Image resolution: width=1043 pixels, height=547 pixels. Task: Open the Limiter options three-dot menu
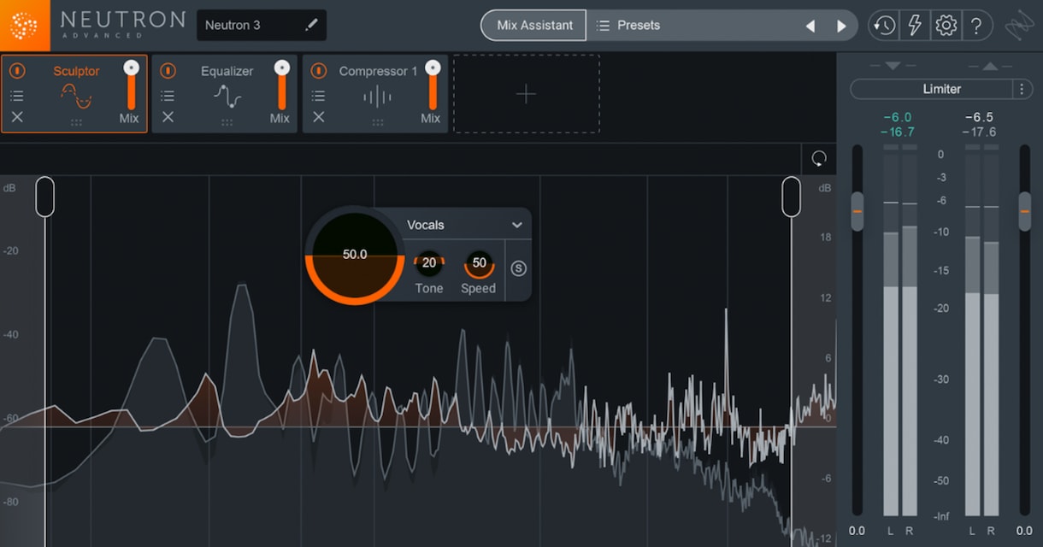click(1022, 89)
